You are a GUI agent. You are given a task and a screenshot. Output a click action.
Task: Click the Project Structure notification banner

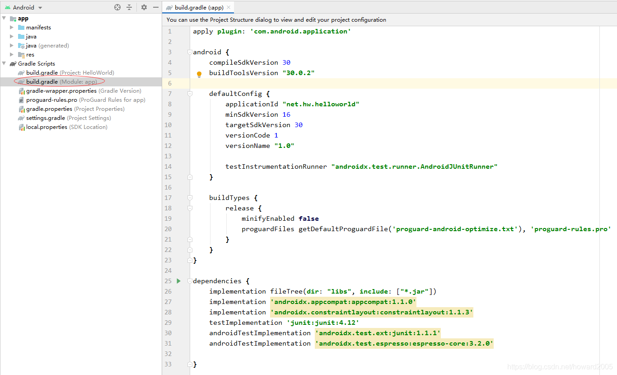[389, 20]
